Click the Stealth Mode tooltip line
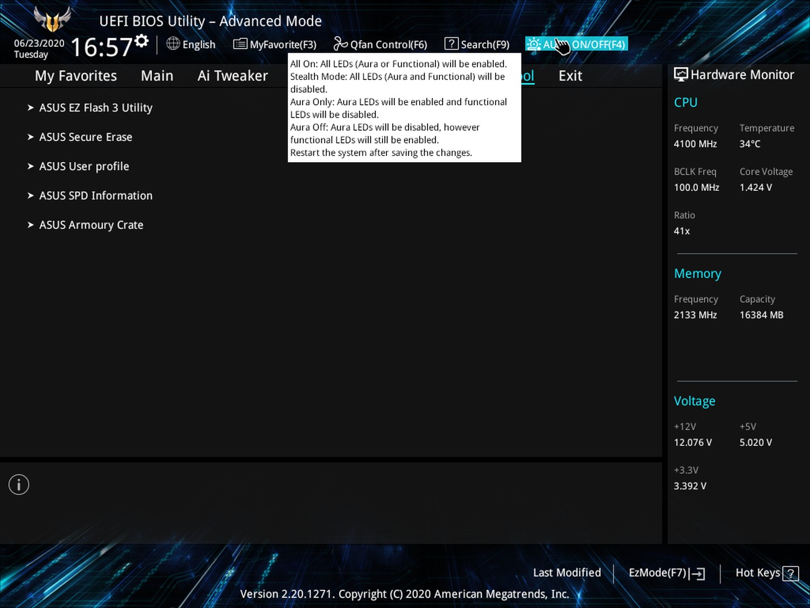This screenshot has height=608, width=810. click(x=398, y=83)
